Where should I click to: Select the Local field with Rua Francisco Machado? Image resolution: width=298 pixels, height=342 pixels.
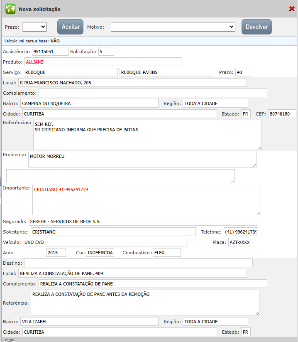point(132,83)
